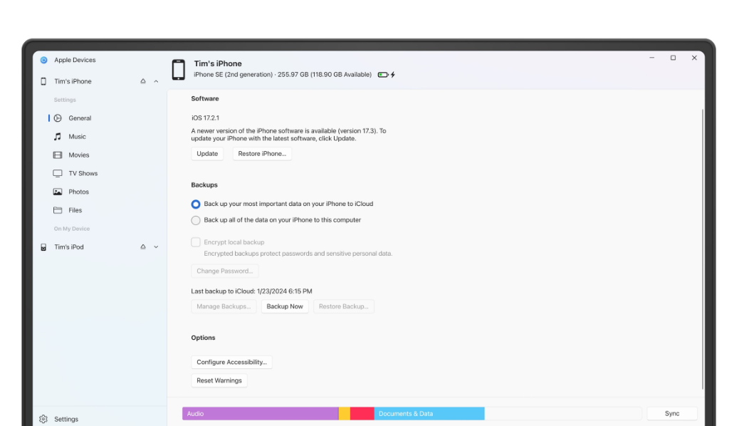Click the Tim's iPhone title in header

pyautogui.click(x=218, y=63)
